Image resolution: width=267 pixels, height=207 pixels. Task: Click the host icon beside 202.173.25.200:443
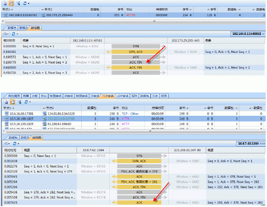pyautogui.click(x=43, y=14)
